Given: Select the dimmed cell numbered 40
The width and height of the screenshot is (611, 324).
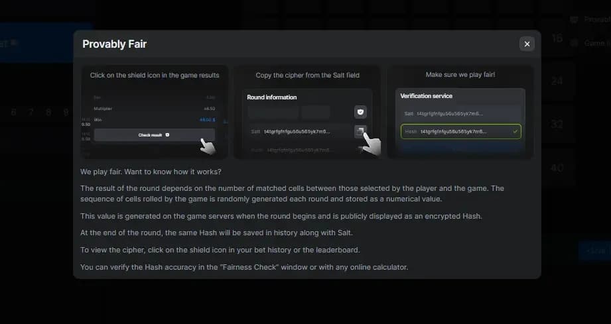Looking at the screenshot, I should point(557,168).
